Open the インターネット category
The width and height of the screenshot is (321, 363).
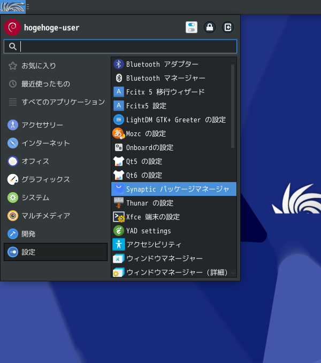[56, 143]
